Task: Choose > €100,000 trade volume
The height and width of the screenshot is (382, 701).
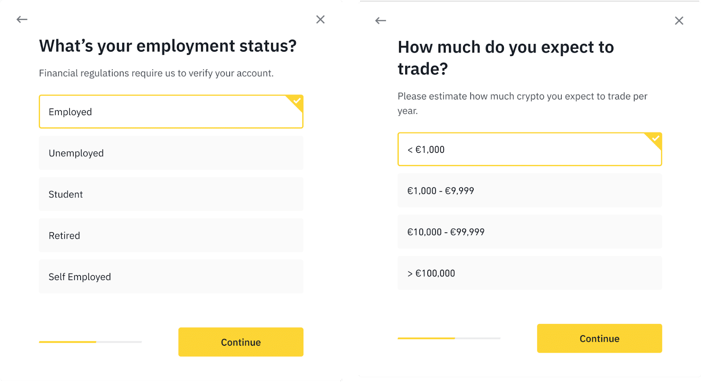Action: (529, 273)
